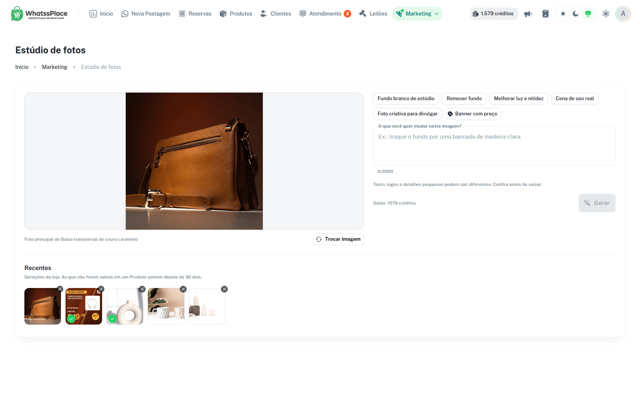Open the Produtos menu item
The image size is (640, 400).
236,14
